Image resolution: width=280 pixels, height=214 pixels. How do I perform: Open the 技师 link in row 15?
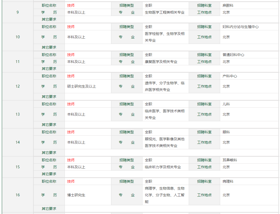[x=71, y=160]
